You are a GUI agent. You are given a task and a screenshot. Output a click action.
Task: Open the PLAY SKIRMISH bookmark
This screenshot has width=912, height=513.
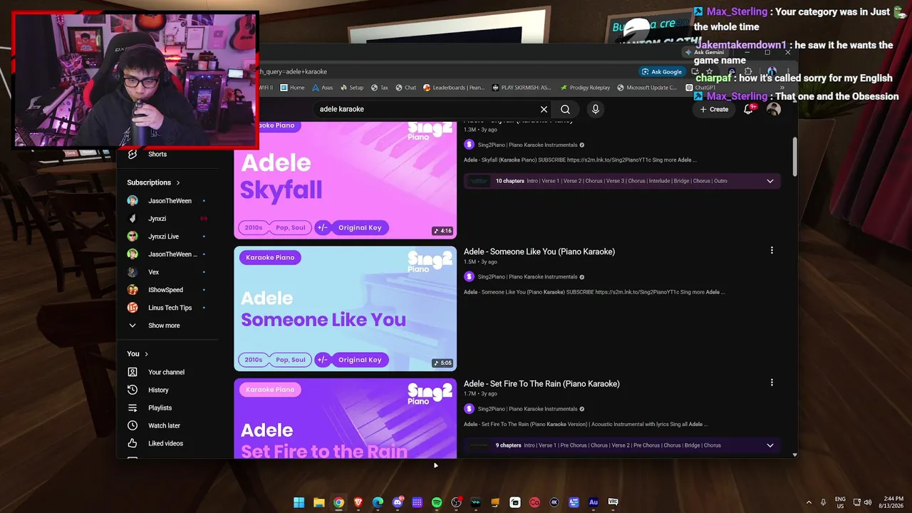tap(522, 88)
